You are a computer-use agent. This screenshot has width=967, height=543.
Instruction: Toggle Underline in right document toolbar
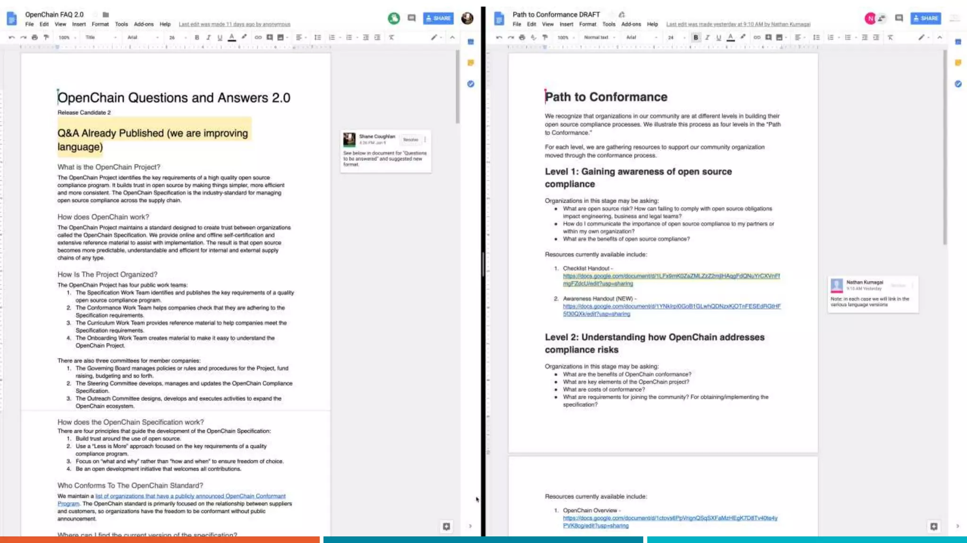click(x=719, y=37)
